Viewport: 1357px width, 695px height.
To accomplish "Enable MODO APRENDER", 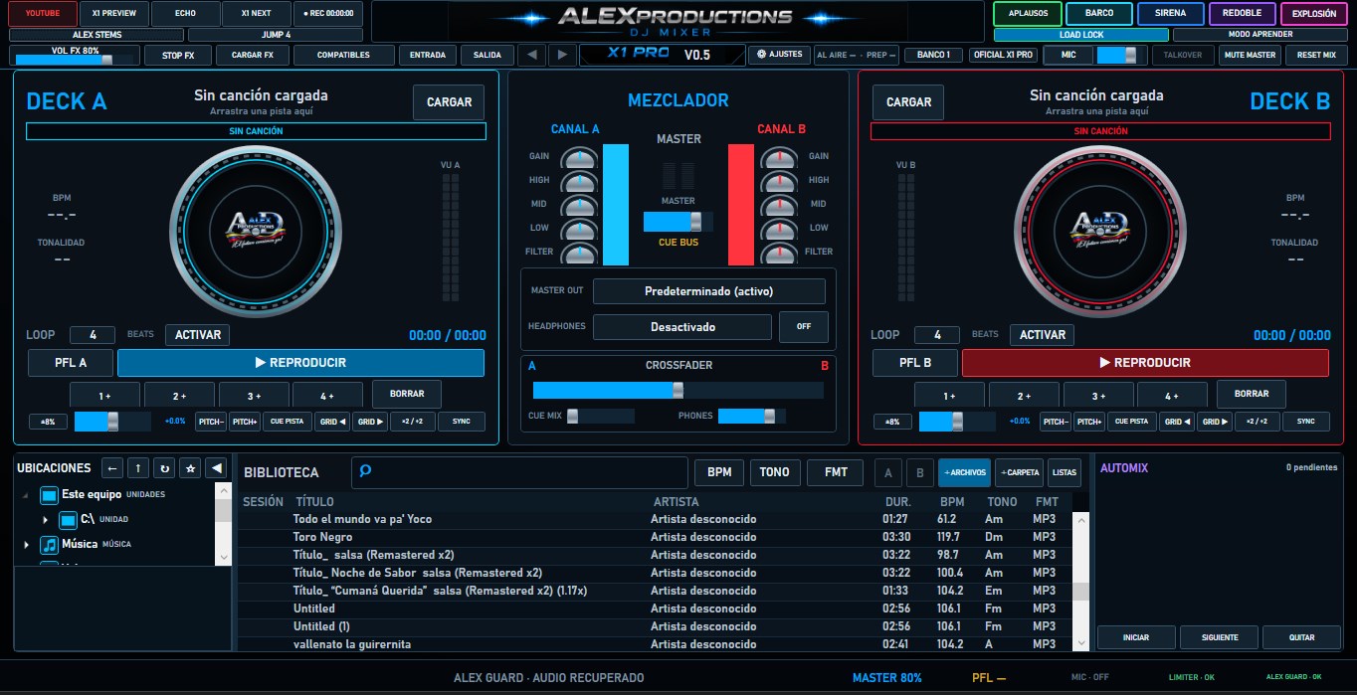I will click(x=1260, y=34).
